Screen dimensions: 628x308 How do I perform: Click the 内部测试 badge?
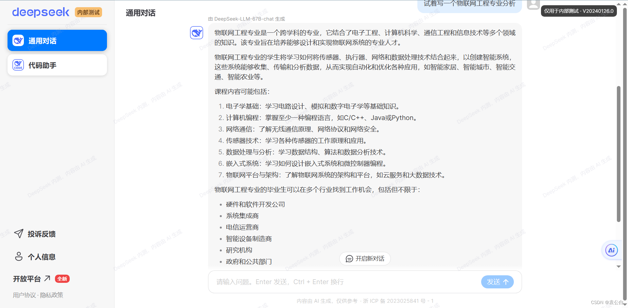tap(89, 12)
